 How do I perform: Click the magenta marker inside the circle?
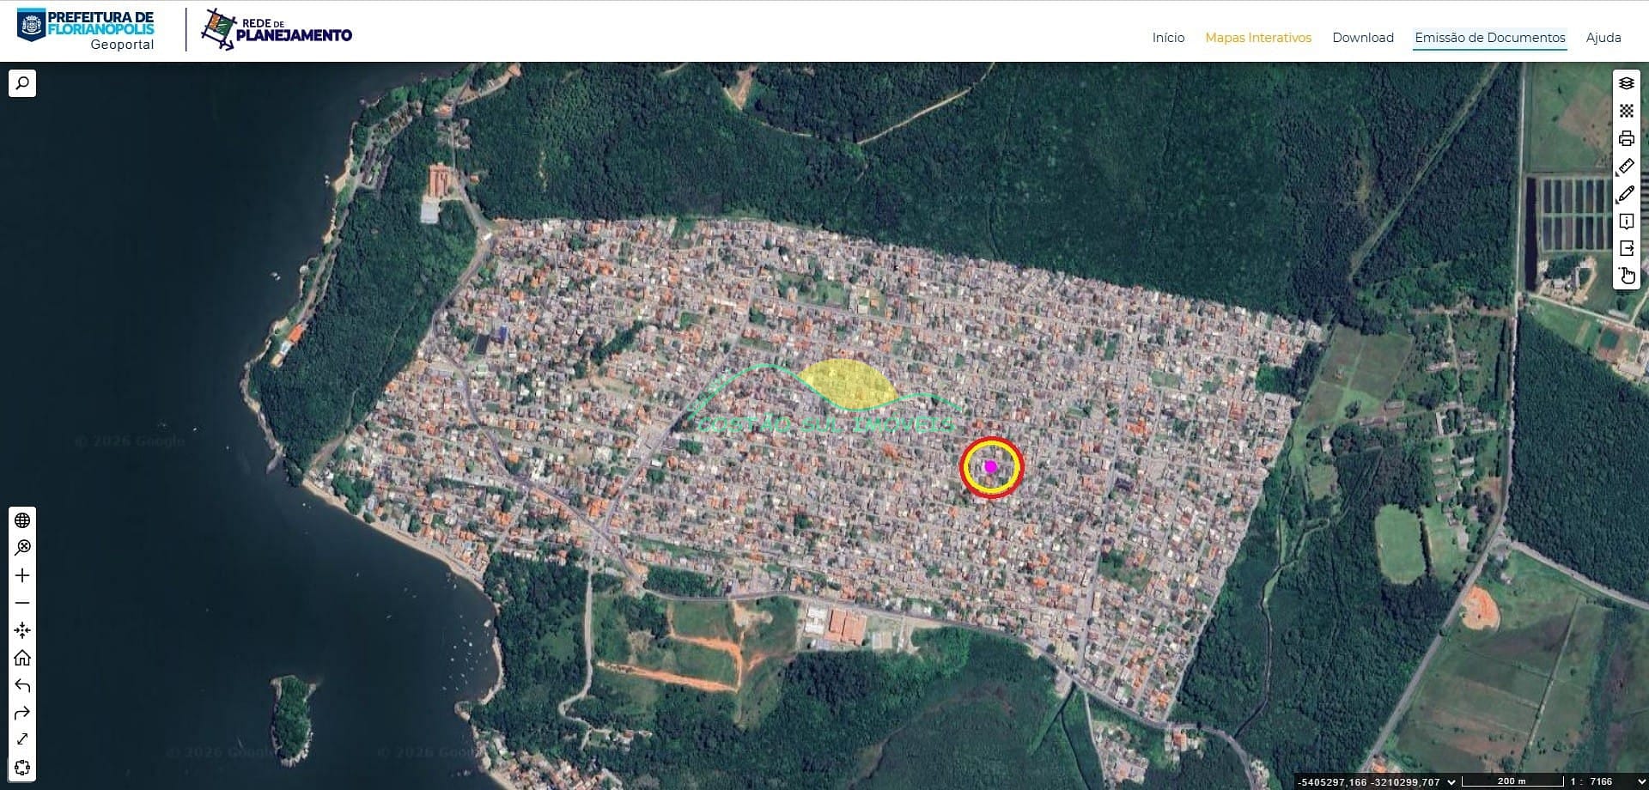click(x=990, y=467)
